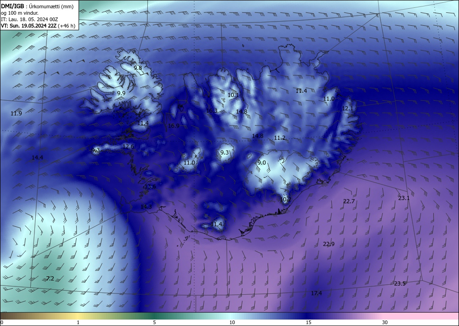This screenshot has width=459, height=326.
Task: Select the 13.6 value label
Action: (150, 187)
